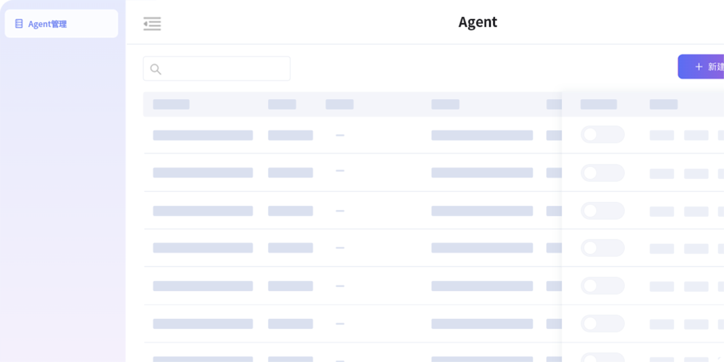724x362 pixels.
Task: Click the Agent管理 list icon in sidebar
Action: (x=19, y=24)
